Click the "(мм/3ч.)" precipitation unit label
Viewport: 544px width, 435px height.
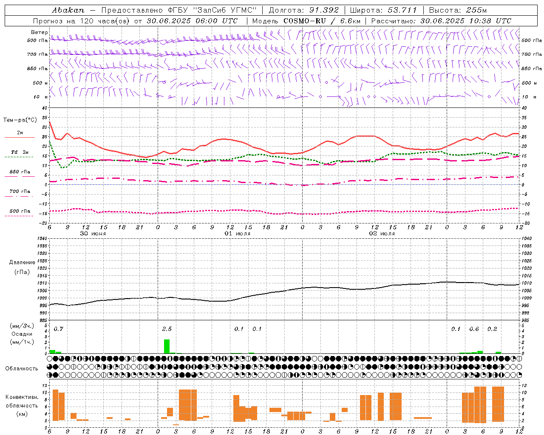coord(22,326)
